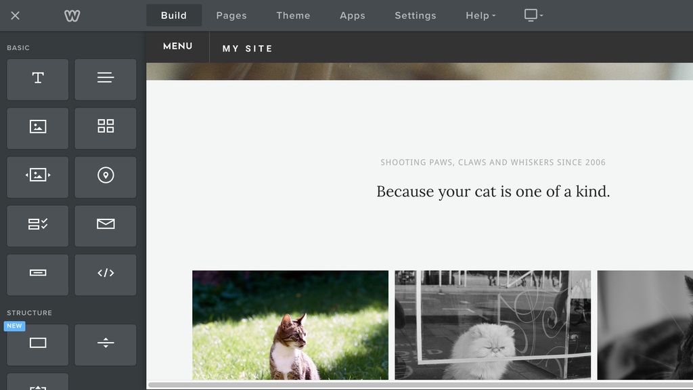Click the new Section element under Structure
This screenshot has width=693, height=390.
pyautogui.click(x=37, y=345)
